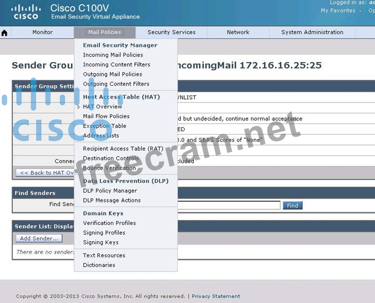Open the Mail Policies menu
The height and width of the screenshot is (303, 375).
tap(104, 32)
